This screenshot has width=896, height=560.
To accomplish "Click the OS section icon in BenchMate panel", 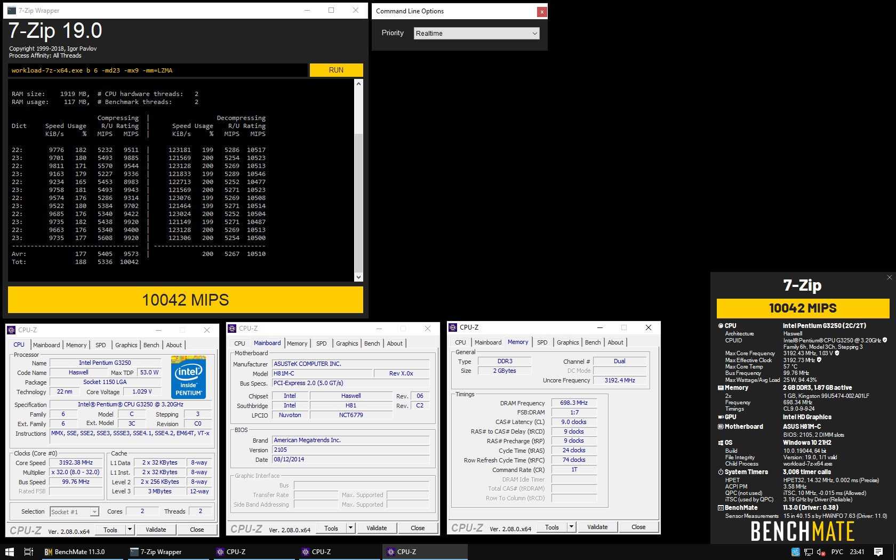I will click(721, 443).
